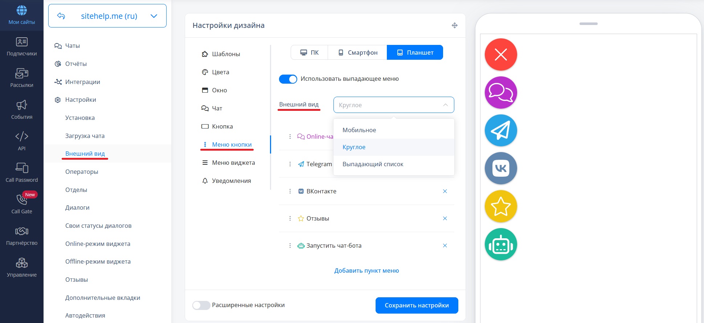Open the sitehelp.me site selector
Image resolution: width=704 pixels, height=323 pixels.
(107, 16)
